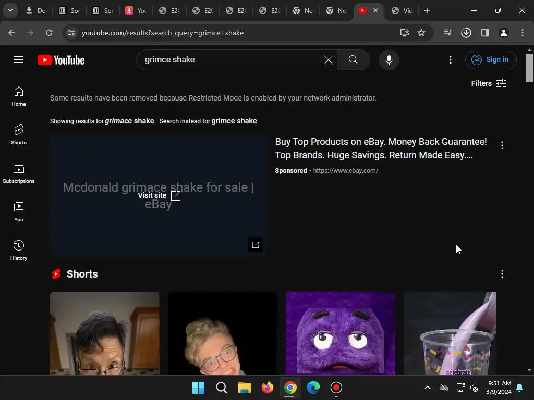Screen dimensions: 534x400
Task: Click the grimace shake corrected results link
Action: pos(129,121)
